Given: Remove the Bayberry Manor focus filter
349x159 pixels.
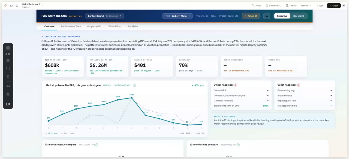Looking at the screenshot, I should (189, 16).
